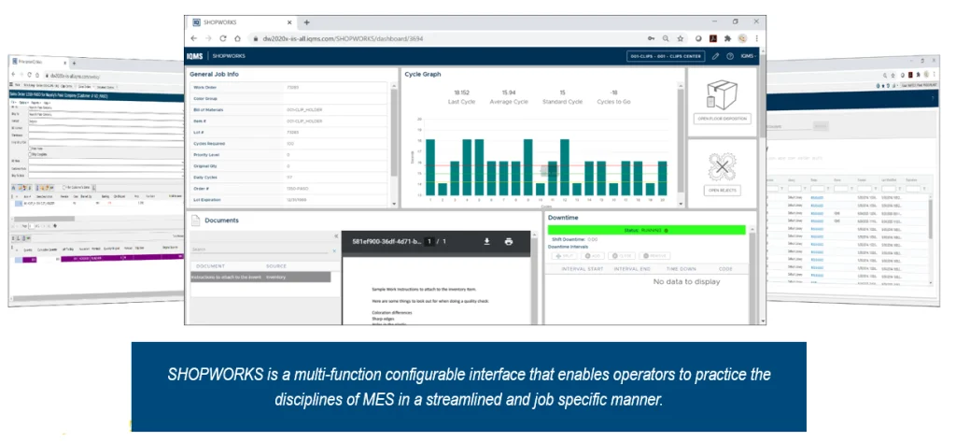Open the Chrome three-dot menu
Viewport: 956px width, 442px height.
[757, 38]
